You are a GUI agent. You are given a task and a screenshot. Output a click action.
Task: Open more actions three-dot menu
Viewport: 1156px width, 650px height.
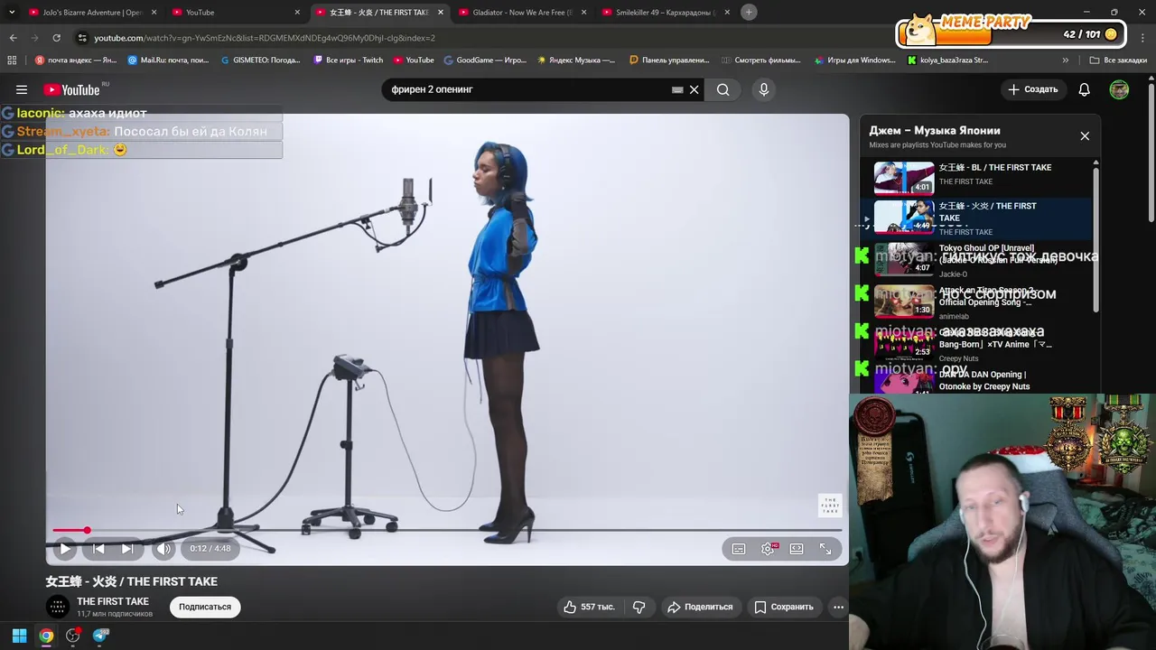838,607
